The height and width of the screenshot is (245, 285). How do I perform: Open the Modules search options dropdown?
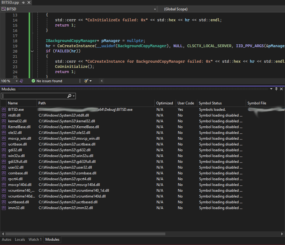tap(73, 96)
